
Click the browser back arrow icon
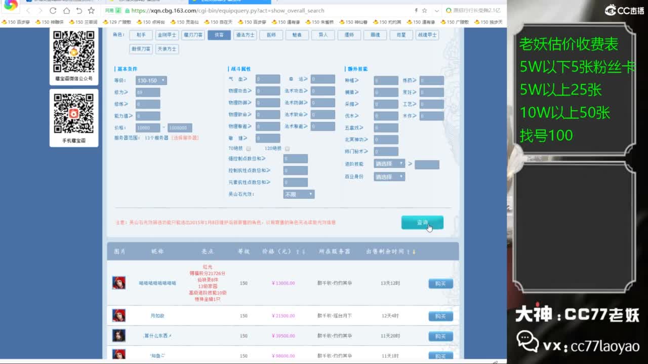point(28,11)
